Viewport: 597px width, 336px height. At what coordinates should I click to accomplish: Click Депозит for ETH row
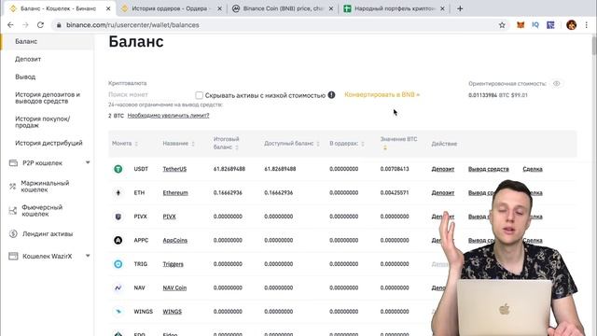coord(443,193)
